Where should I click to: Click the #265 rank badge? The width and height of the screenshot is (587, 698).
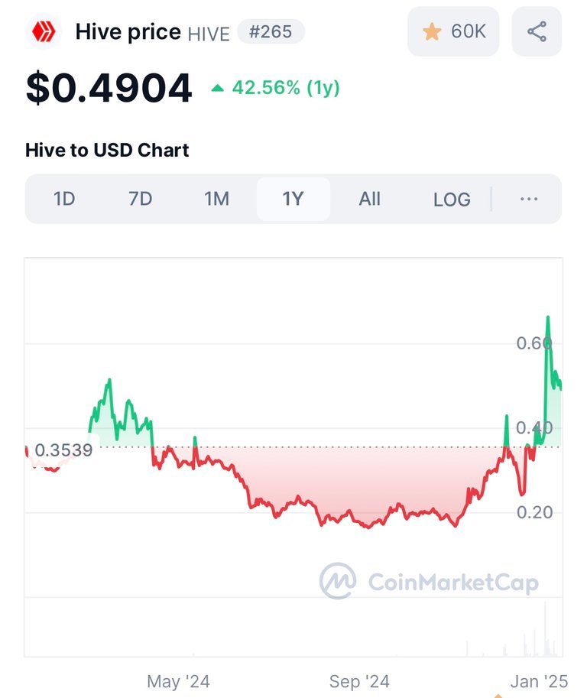point(271,31)
